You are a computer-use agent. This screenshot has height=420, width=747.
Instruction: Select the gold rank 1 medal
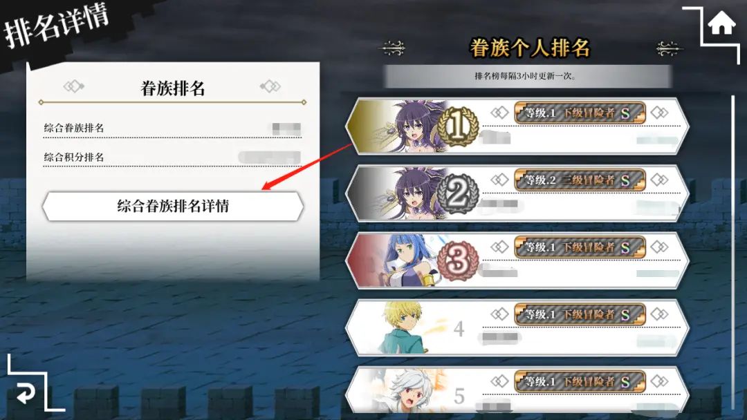(x=458, y=126)
